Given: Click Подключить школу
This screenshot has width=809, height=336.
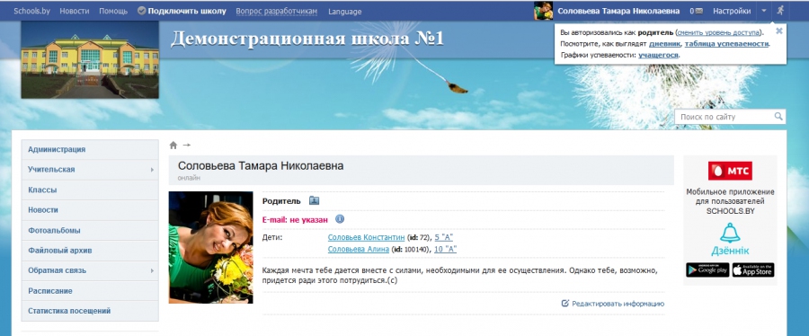Looking at the screenshot, I should click(x=187, y=11).
